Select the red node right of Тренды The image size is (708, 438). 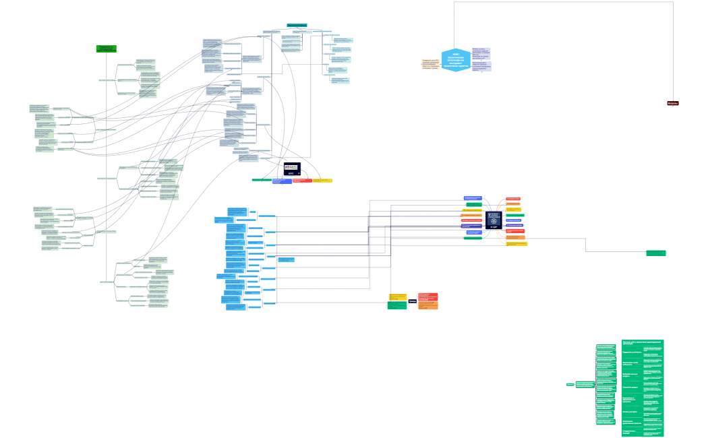tap(427, 297)
